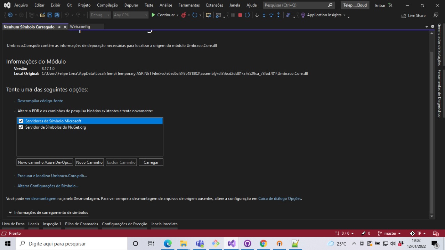Screen dimensions: 445x250
Task: Open the Janela Imediata tab
Action: coord(164,224)
